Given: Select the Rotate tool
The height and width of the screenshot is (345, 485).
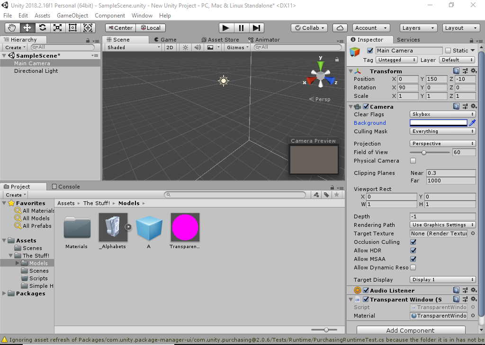Looking at the screenshot, I should 42,28.
